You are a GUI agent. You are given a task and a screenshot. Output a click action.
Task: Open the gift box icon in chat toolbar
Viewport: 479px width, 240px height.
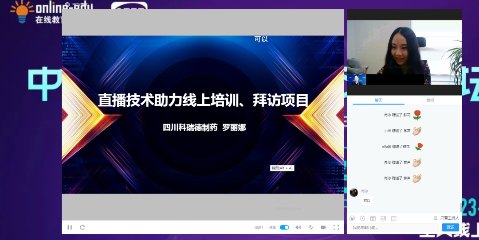[373, 218]
